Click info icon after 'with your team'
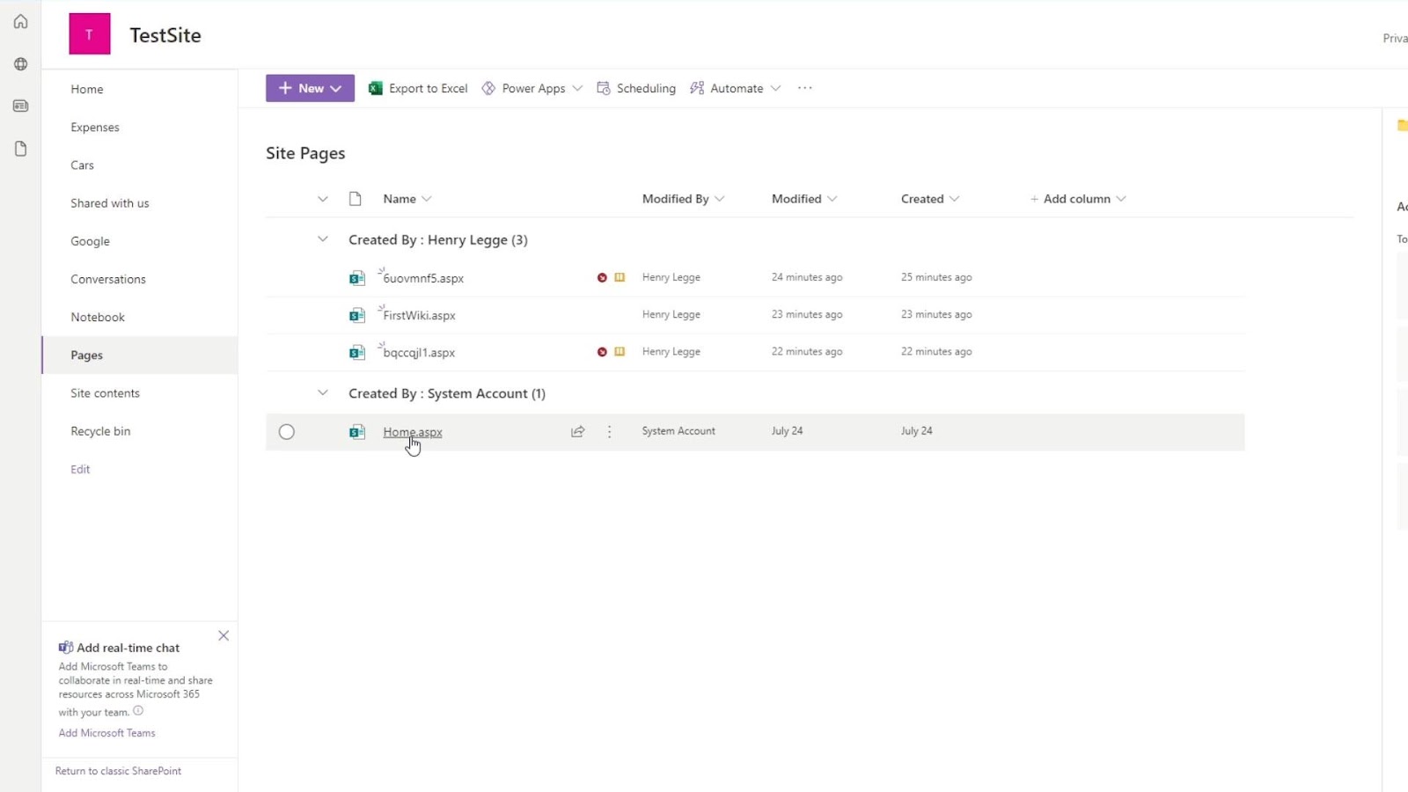 coord(138,711)
